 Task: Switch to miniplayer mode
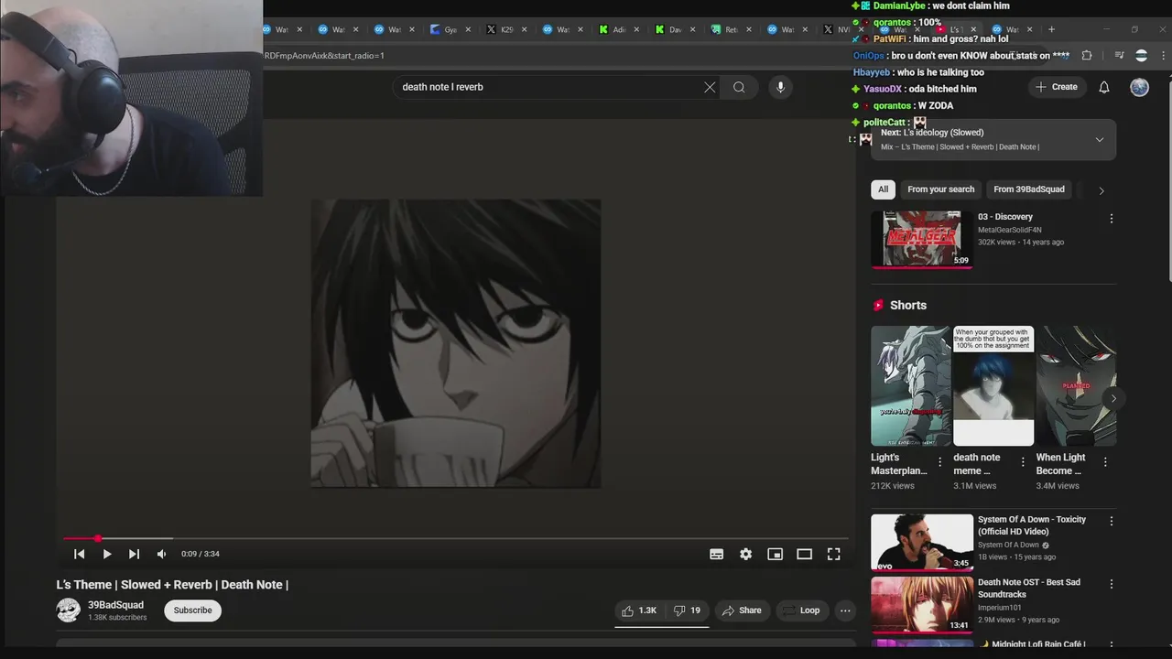coord(776,554)
